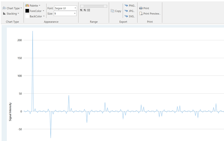Export chart as JPG
224x141 pixels.
[130, 11]
